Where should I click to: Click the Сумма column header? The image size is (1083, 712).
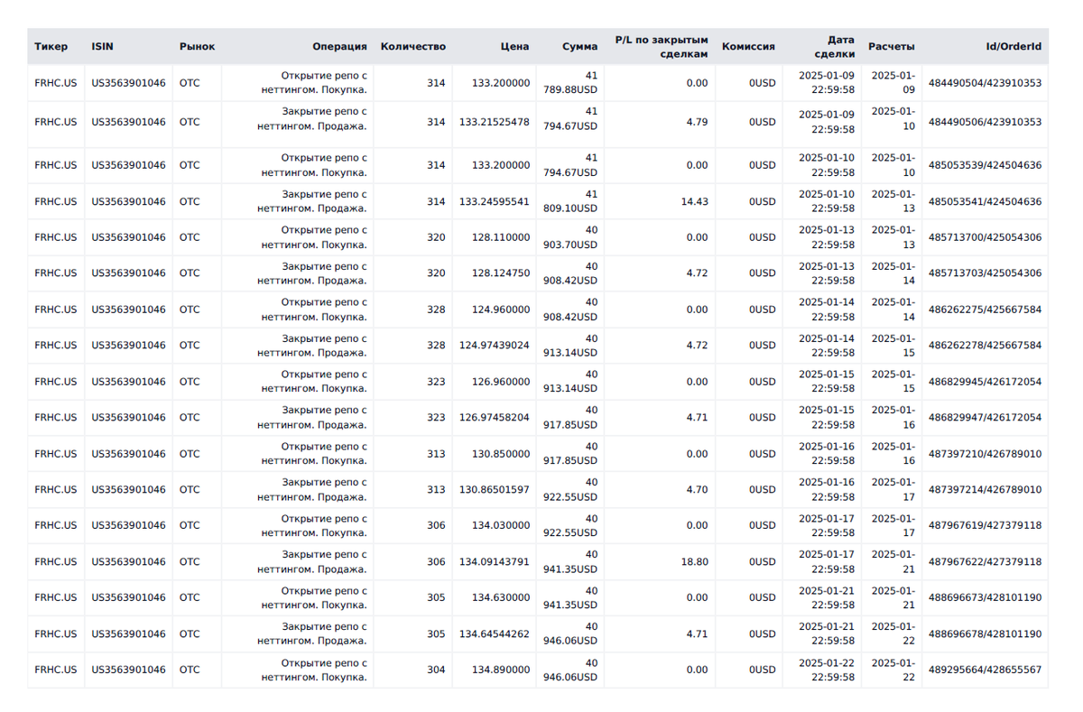(579, 46)
